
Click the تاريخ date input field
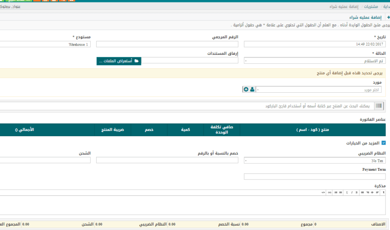[314, 44]
